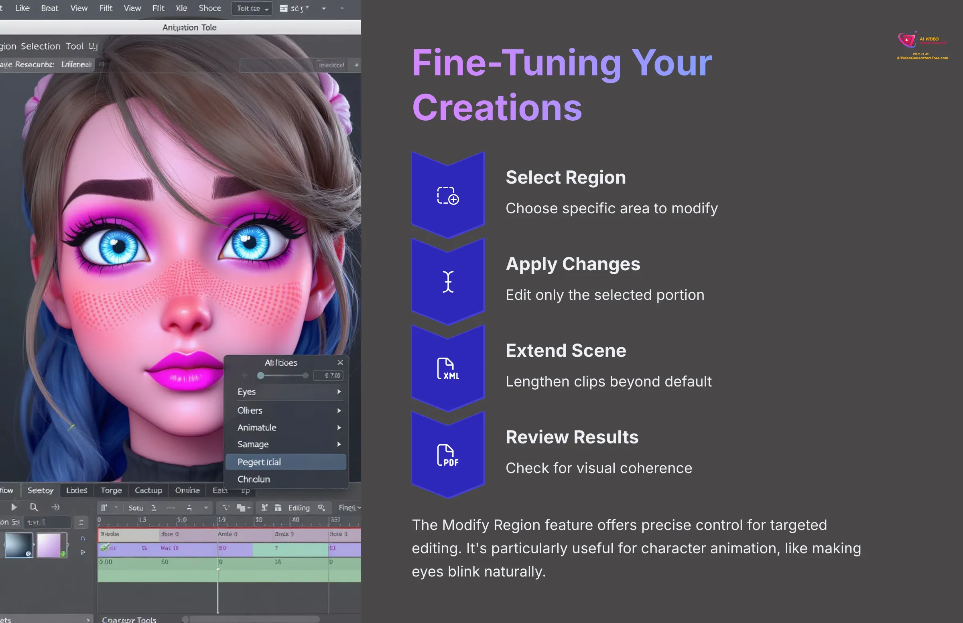Click the snapping grid icon left of Editing
Screen dimensions: 963x623
[x=264, y=508]
